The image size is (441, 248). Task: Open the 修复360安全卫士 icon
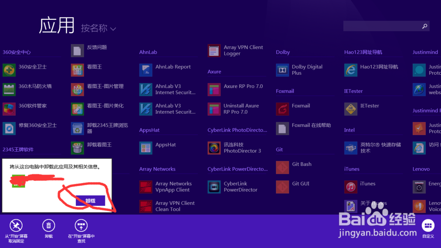tap(9, 128)
